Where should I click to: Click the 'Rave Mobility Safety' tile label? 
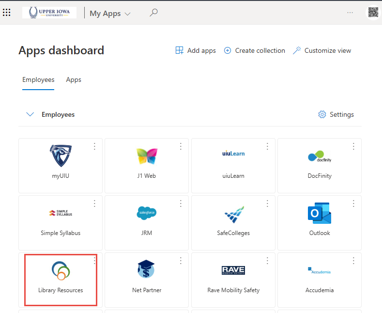pos(233,290)
